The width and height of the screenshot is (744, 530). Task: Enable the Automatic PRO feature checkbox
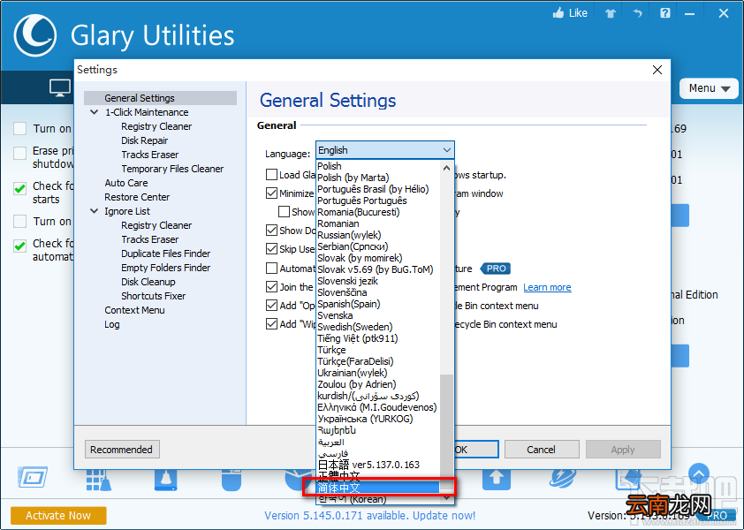point(271,269)
